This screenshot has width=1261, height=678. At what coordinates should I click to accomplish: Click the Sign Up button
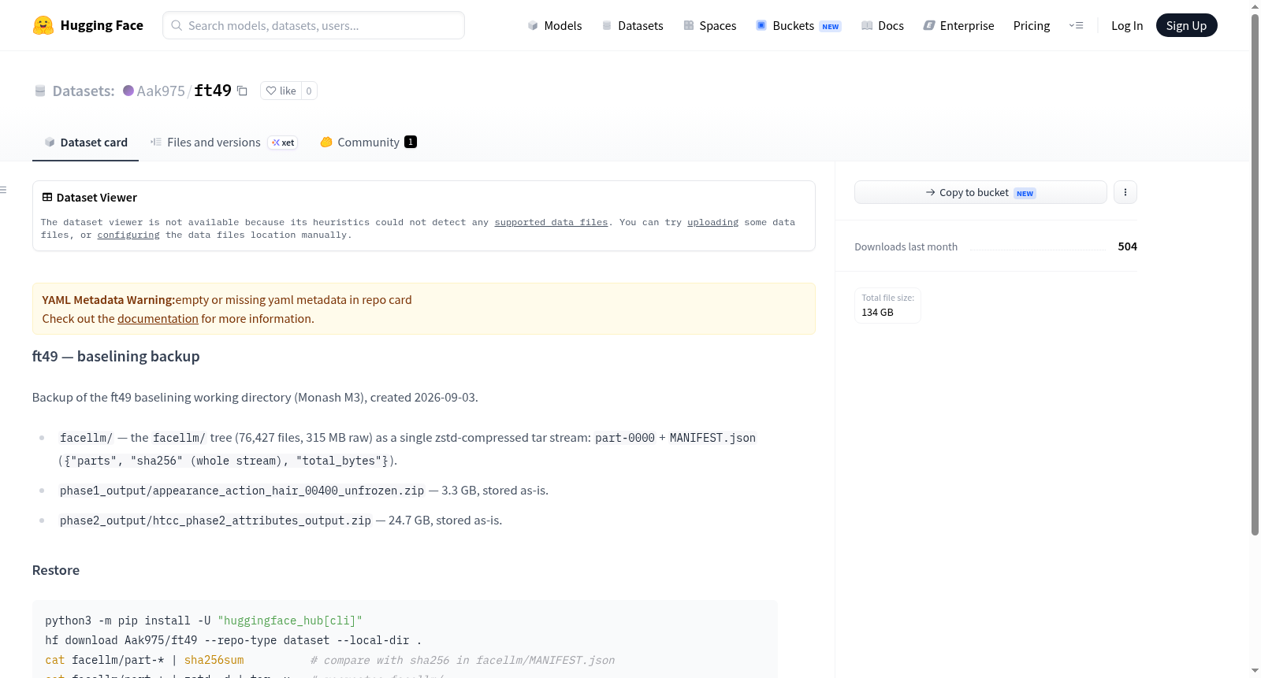point(1186,25)
